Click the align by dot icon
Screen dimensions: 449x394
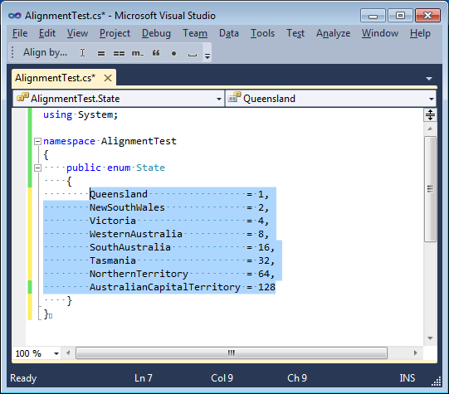point(173,54)
